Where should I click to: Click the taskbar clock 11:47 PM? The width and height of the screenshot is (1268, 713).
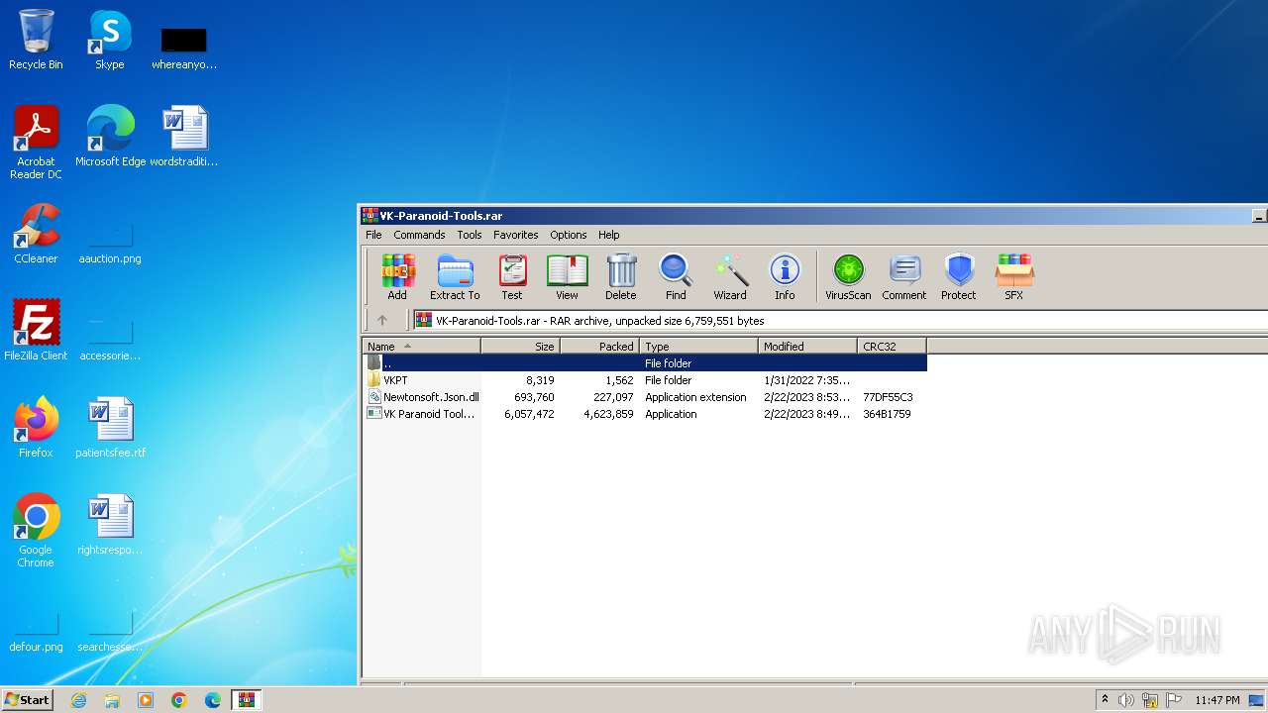[1216, 700]
